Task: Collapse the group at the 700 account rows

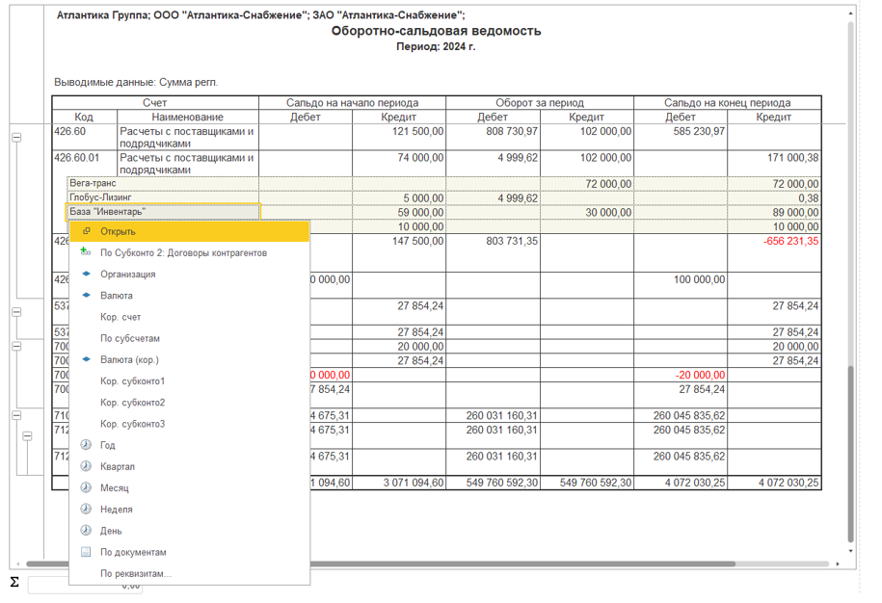Action: point(17,346)
